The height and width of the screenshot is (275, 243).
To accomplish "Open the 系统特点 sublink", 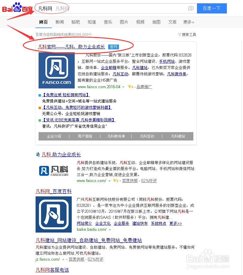I will (159, 224).
